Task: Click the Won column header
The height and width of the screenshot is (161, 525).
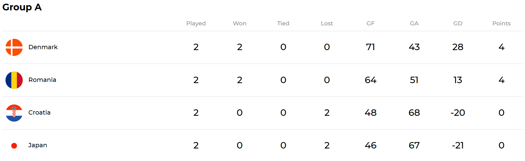Action: point(240,24)
